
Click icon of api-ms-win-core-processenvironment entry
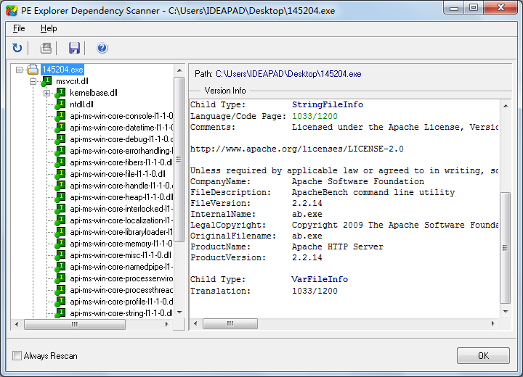click(60, 278)
